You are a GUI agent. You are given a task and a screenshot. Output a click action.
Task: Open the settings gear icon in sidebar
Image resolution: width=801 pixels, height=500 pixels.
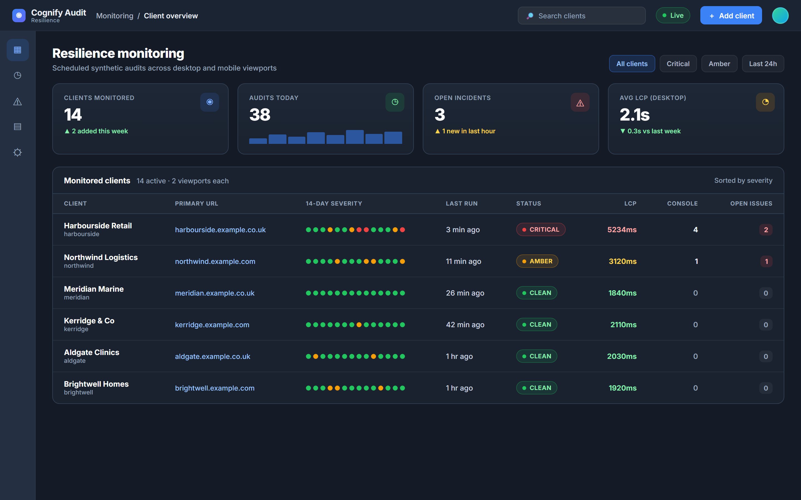point(18,152)
